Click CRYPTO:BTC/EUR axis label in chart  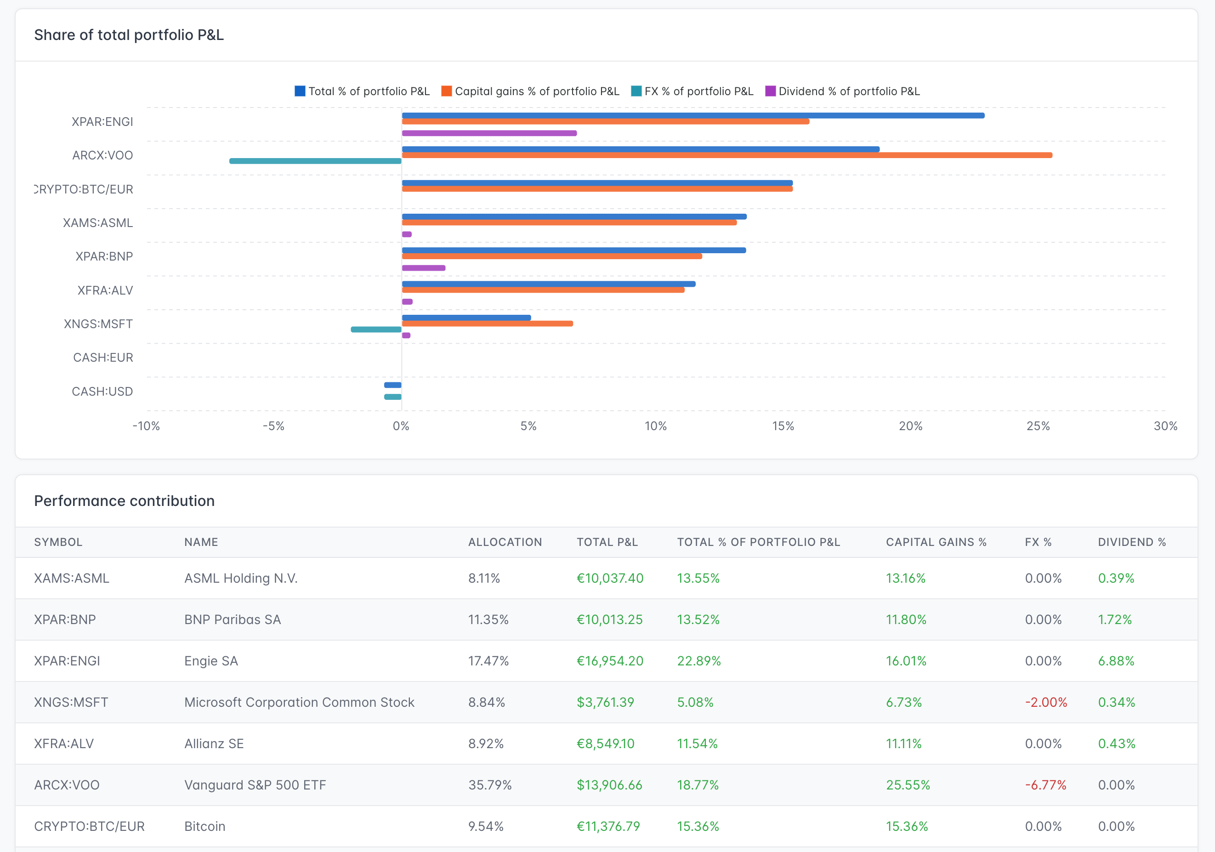point(84,189)
